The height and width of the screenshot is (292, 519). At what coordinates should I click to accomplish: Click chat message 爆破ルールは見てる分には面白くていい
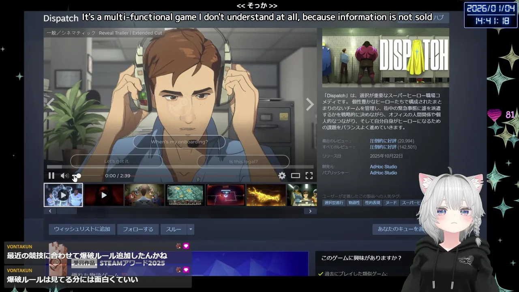point(73,279)
